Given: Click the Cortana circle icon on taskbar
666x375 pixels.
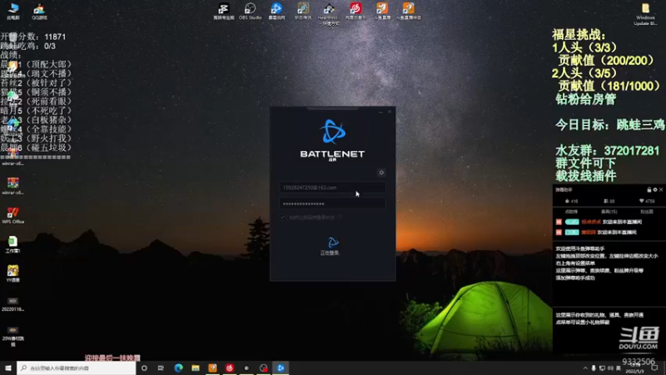Looking at the screenshot, I should (x=144, y=367).
